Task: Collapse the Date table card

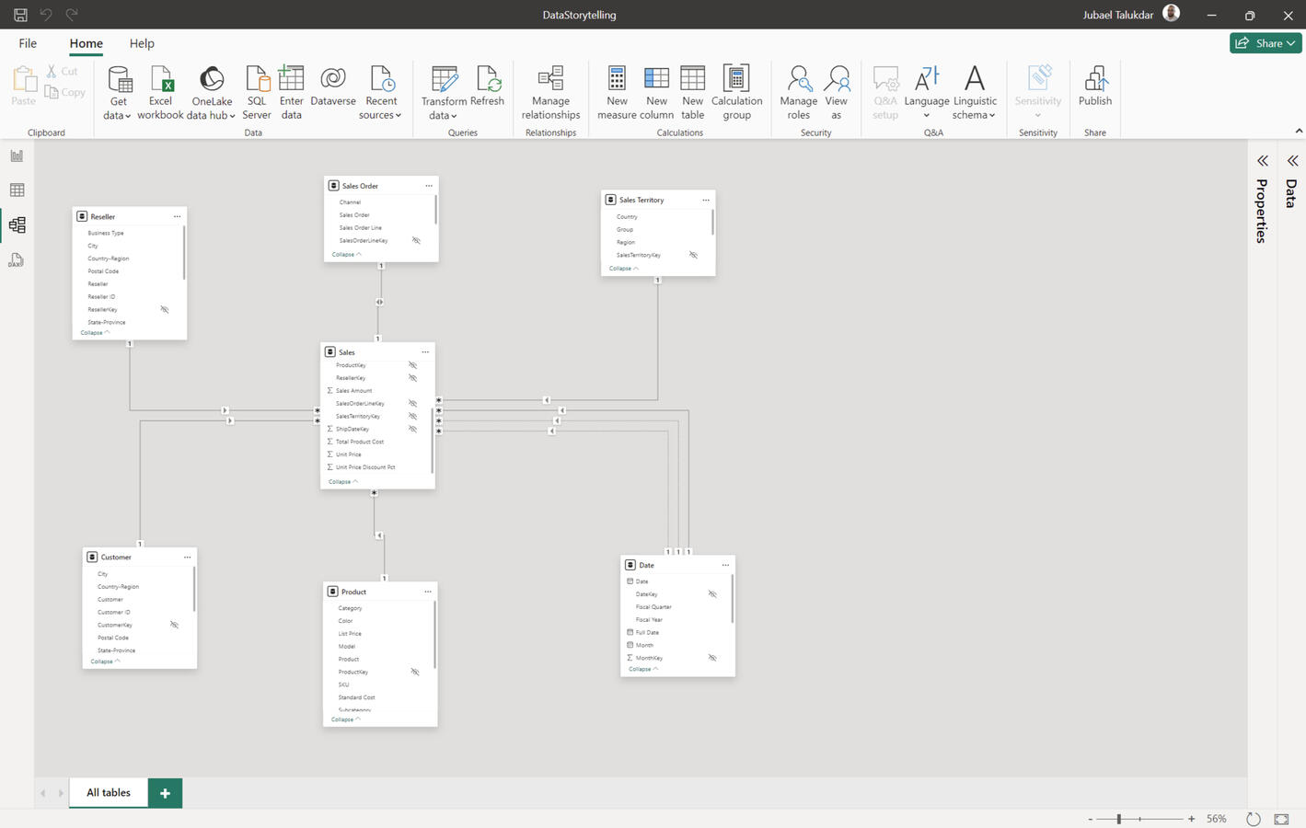Action: (x=643, y=670)
